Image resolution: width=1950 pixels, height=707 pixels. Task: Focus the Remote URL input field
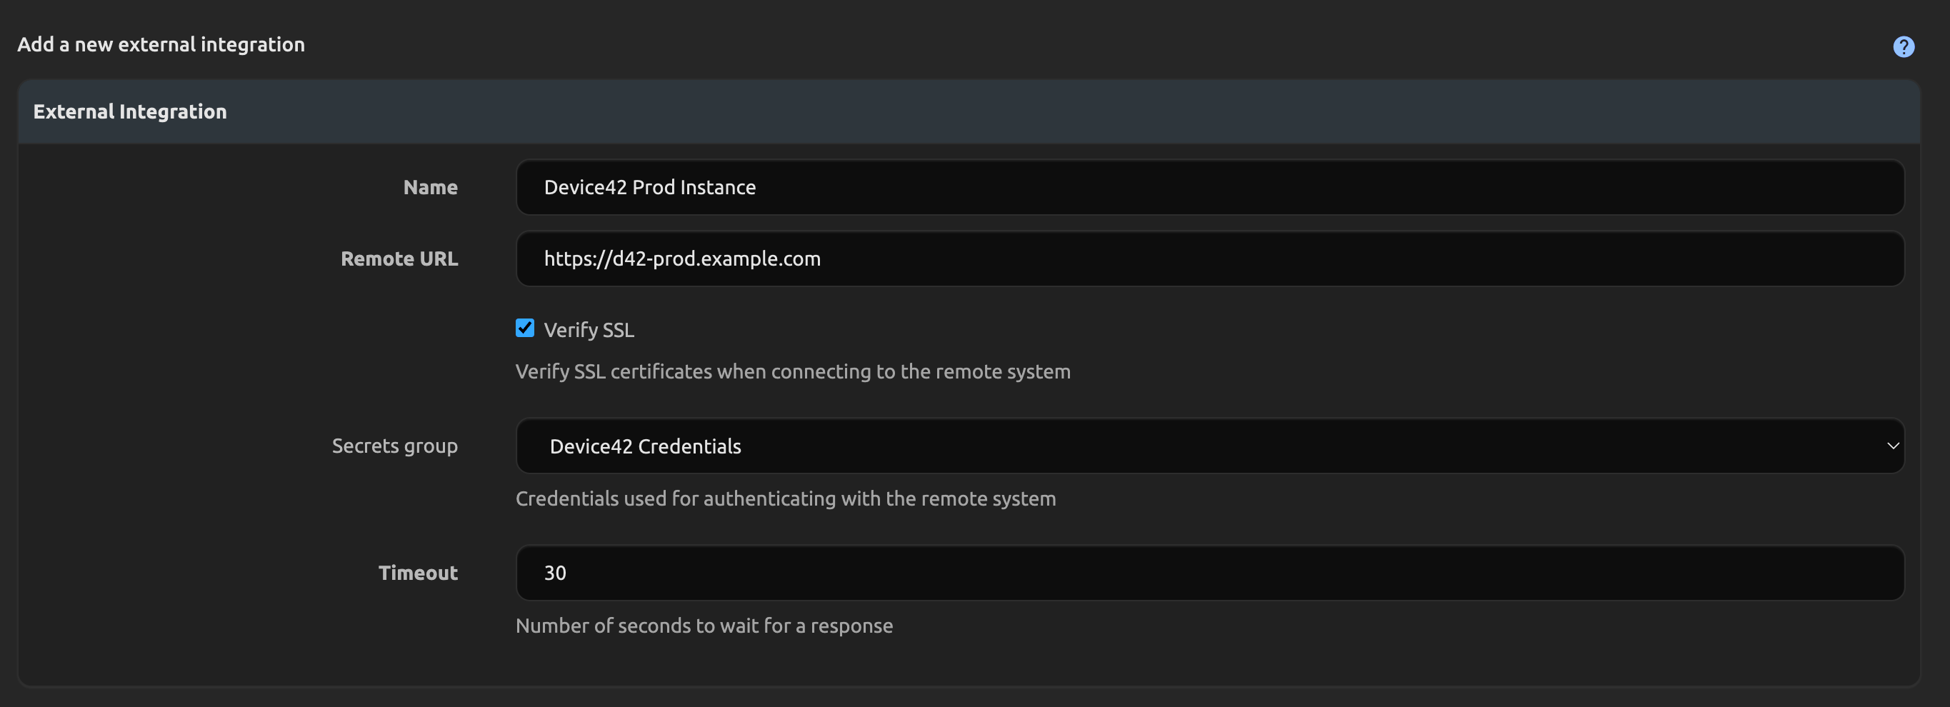[x=1209, y=259]
